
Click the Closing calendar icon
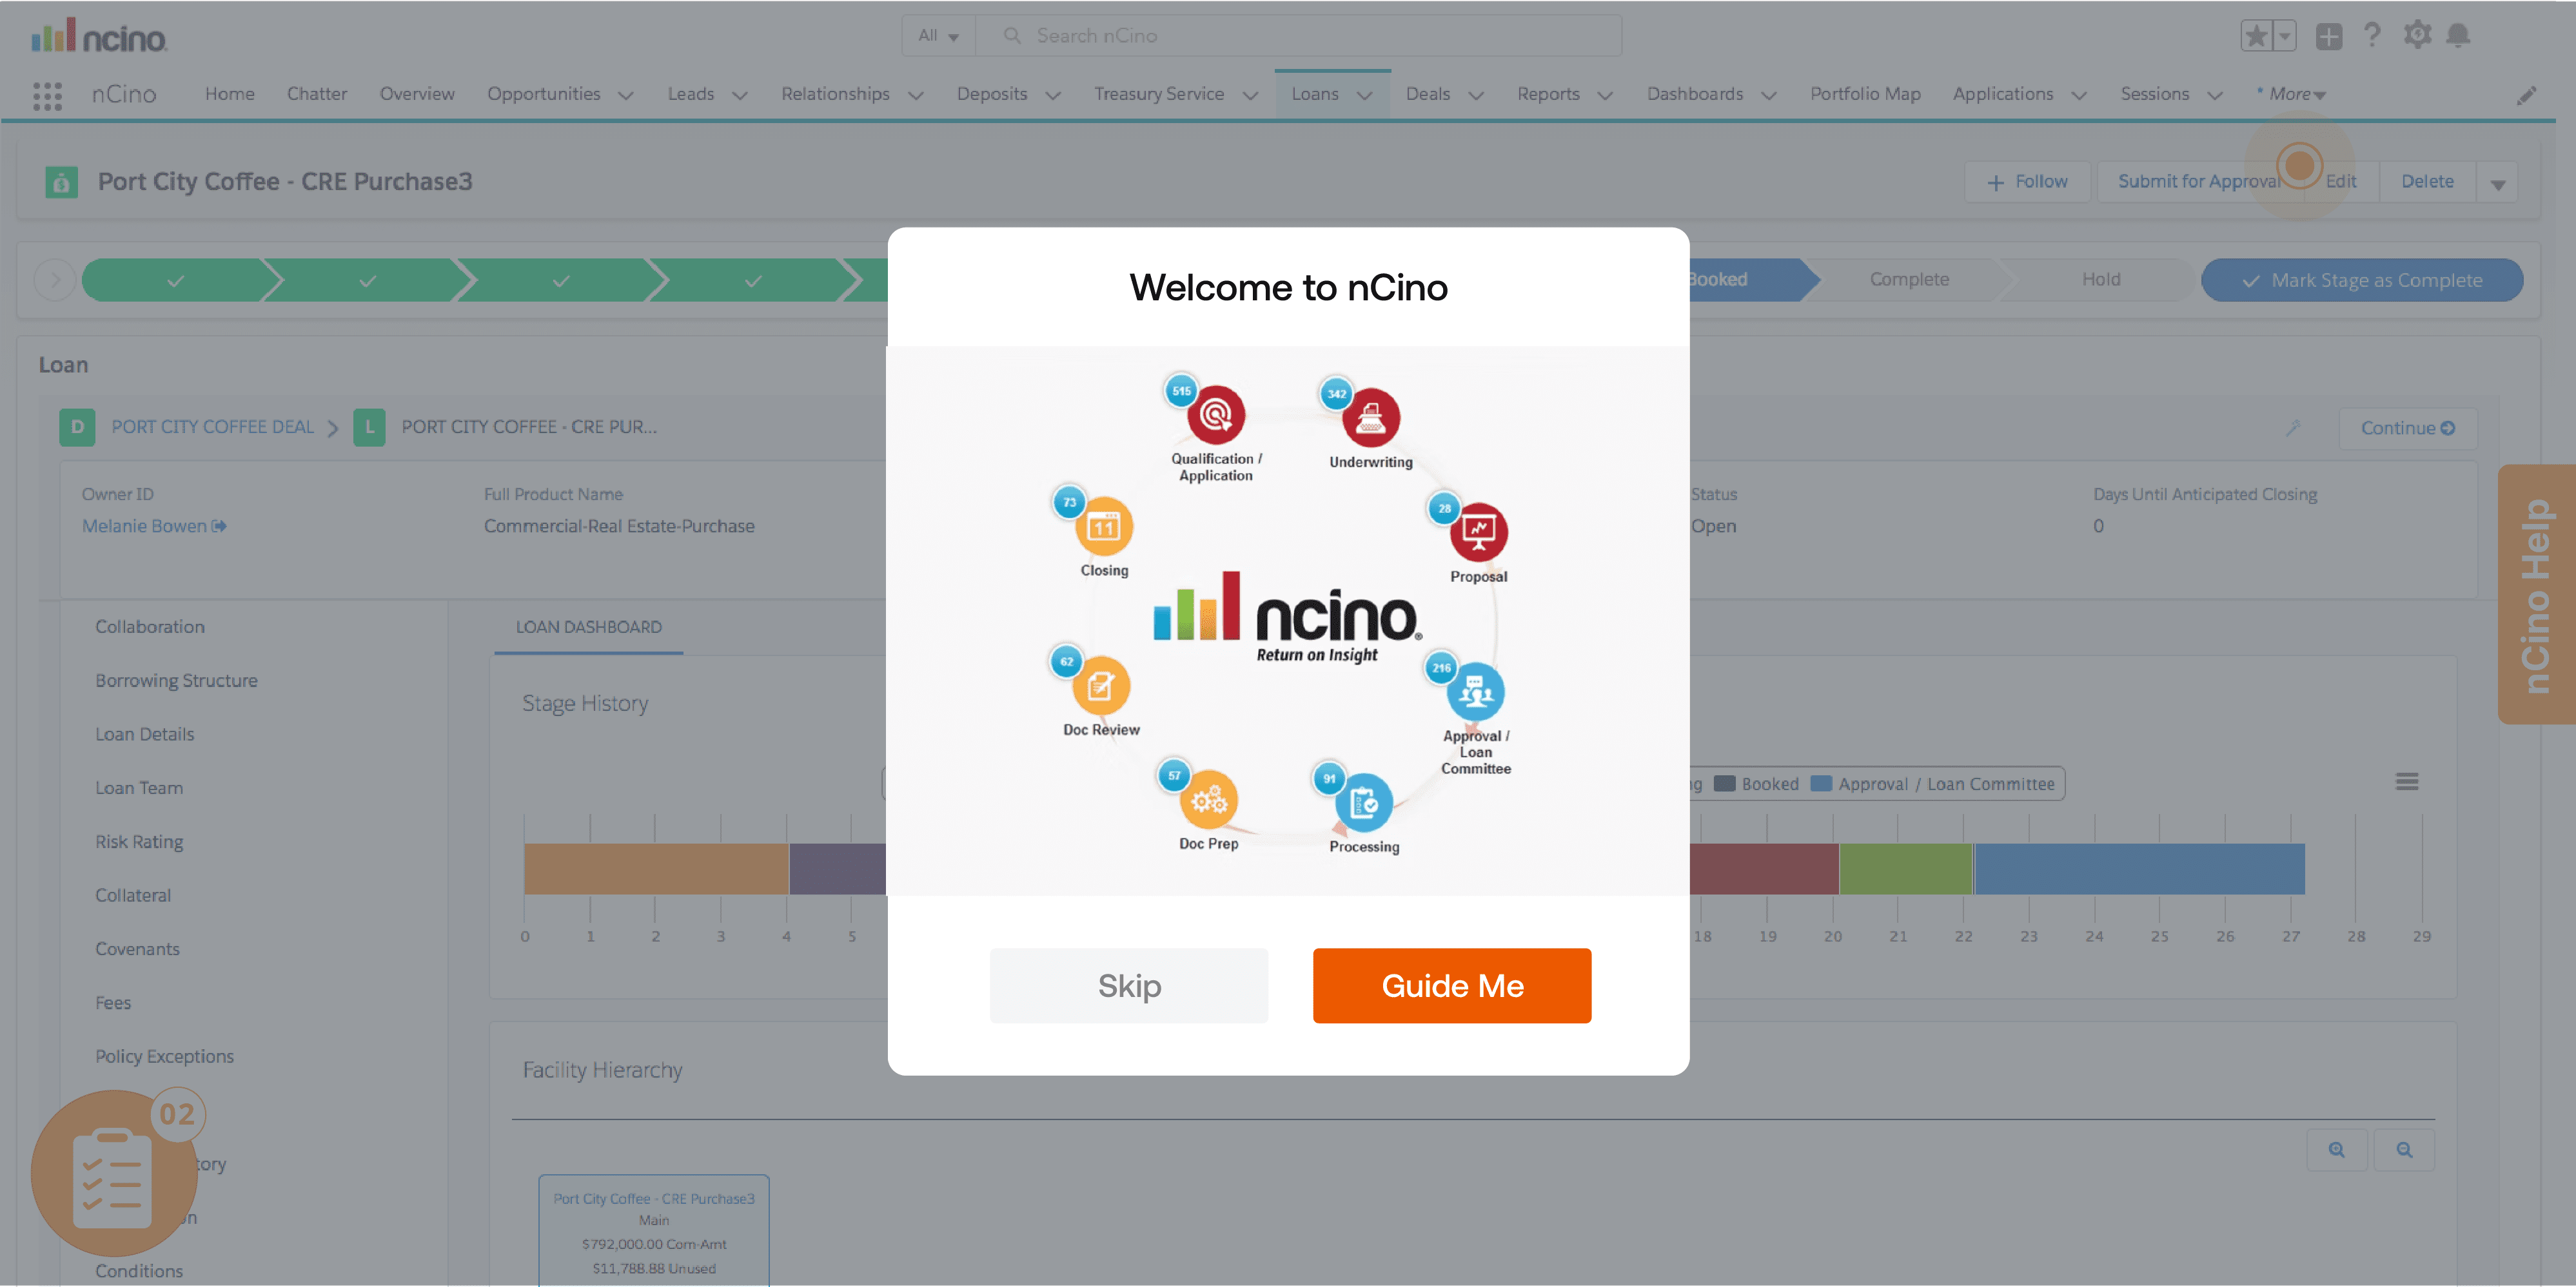1103,526
